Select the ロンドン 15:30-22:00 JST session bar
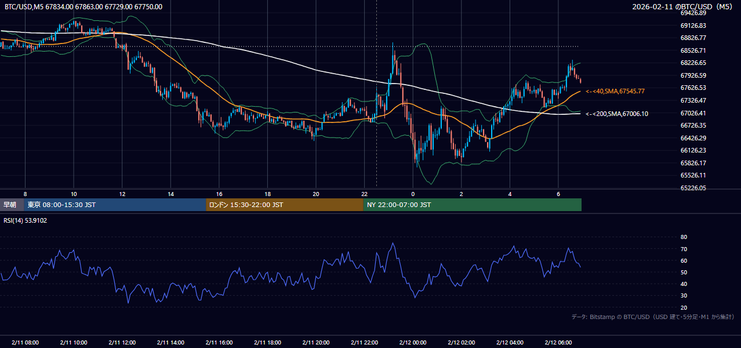 click(285, 205)
